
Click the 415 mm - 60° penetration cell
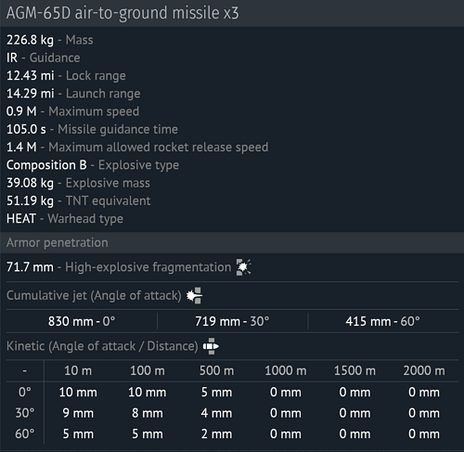383,321
